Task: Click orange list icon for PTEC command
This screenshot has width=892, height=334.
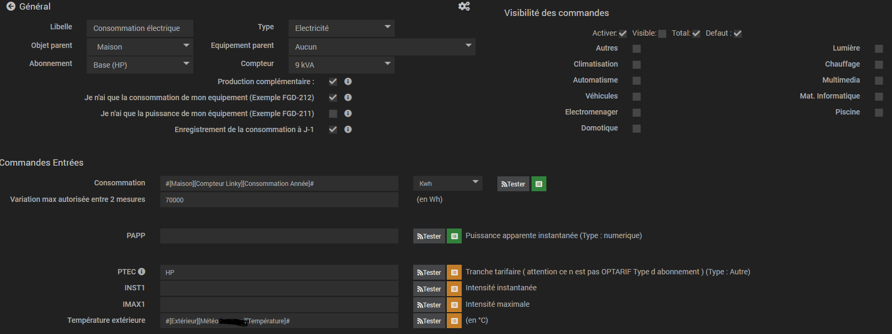Action: coord(454,272)
